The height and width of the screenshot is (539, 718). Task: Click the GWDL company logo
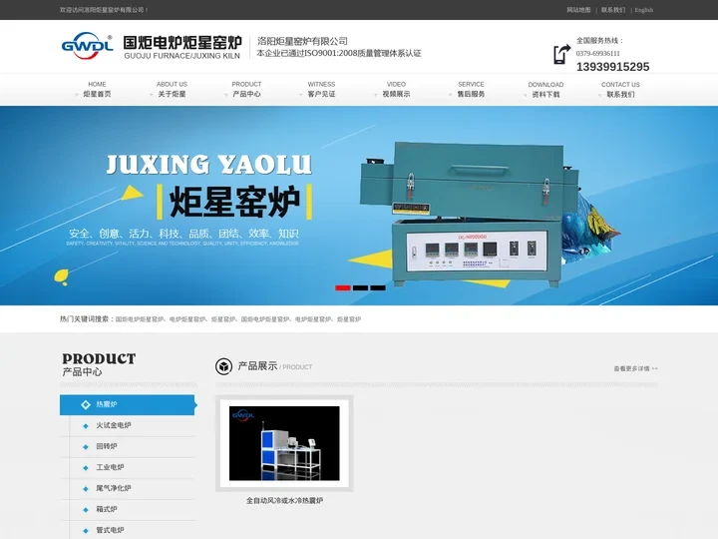pyautogui.click(x=87, y=46)
